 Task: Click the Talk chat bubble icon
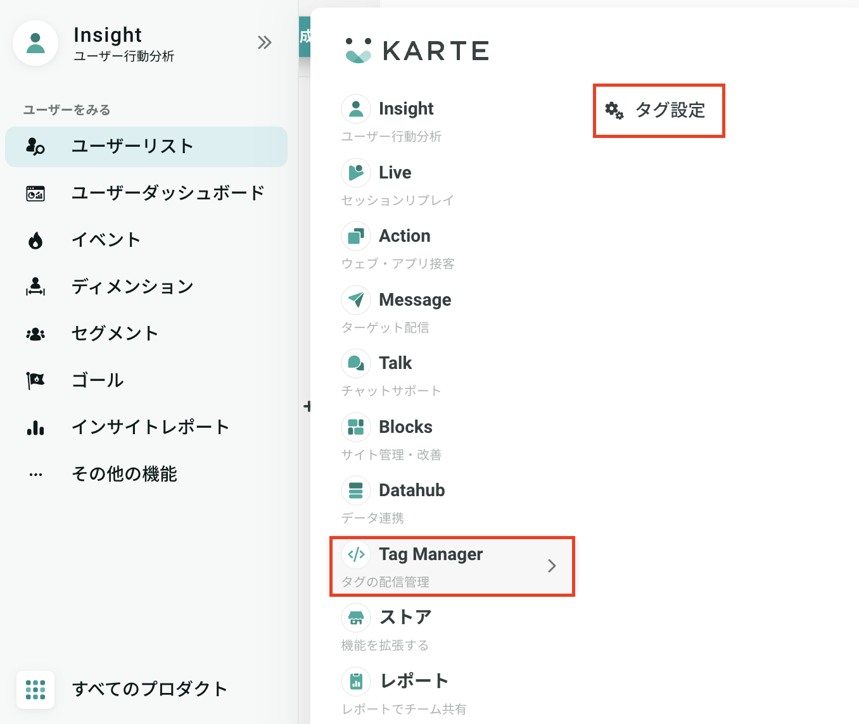pos(356,363)
